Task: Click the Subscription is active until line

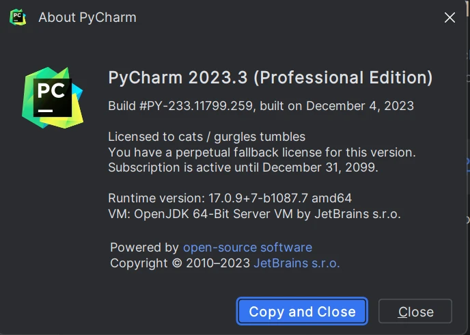Action: pyautogui.click(x=243, y=167)
